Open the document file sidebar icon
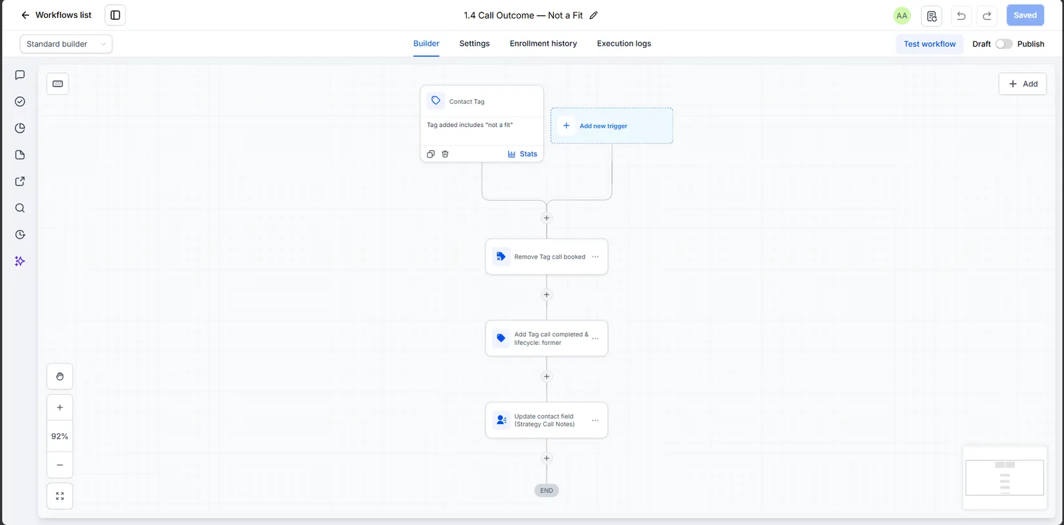The height and width of the screenshot is (525, 1064). click(20, 155)
